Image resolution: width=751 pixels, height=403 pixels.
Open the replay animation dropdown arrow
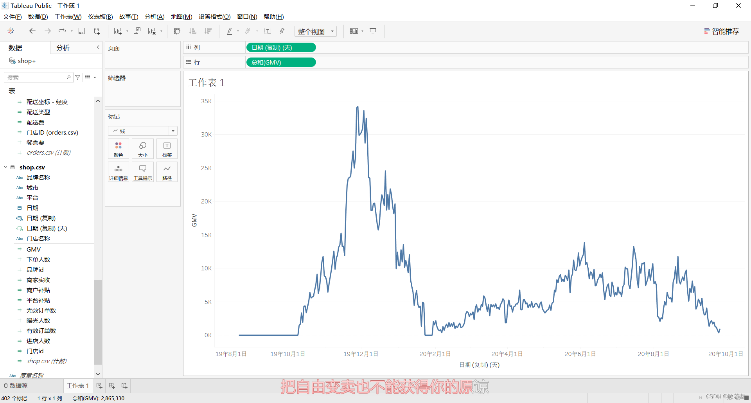[x=72, y=31]
